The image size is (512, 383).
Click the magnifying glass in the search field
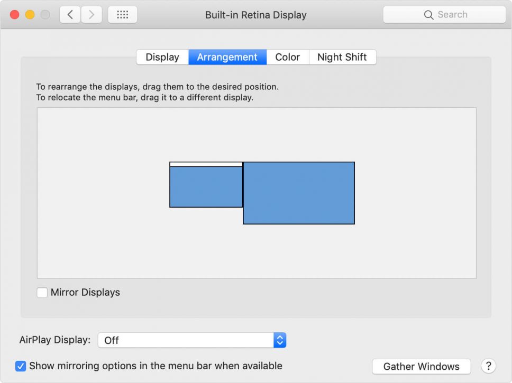[429, 14]
